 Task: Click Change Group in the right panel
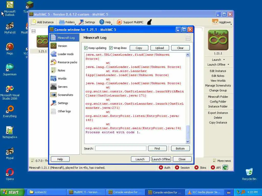pyautogui.click(x=218, y=90)
